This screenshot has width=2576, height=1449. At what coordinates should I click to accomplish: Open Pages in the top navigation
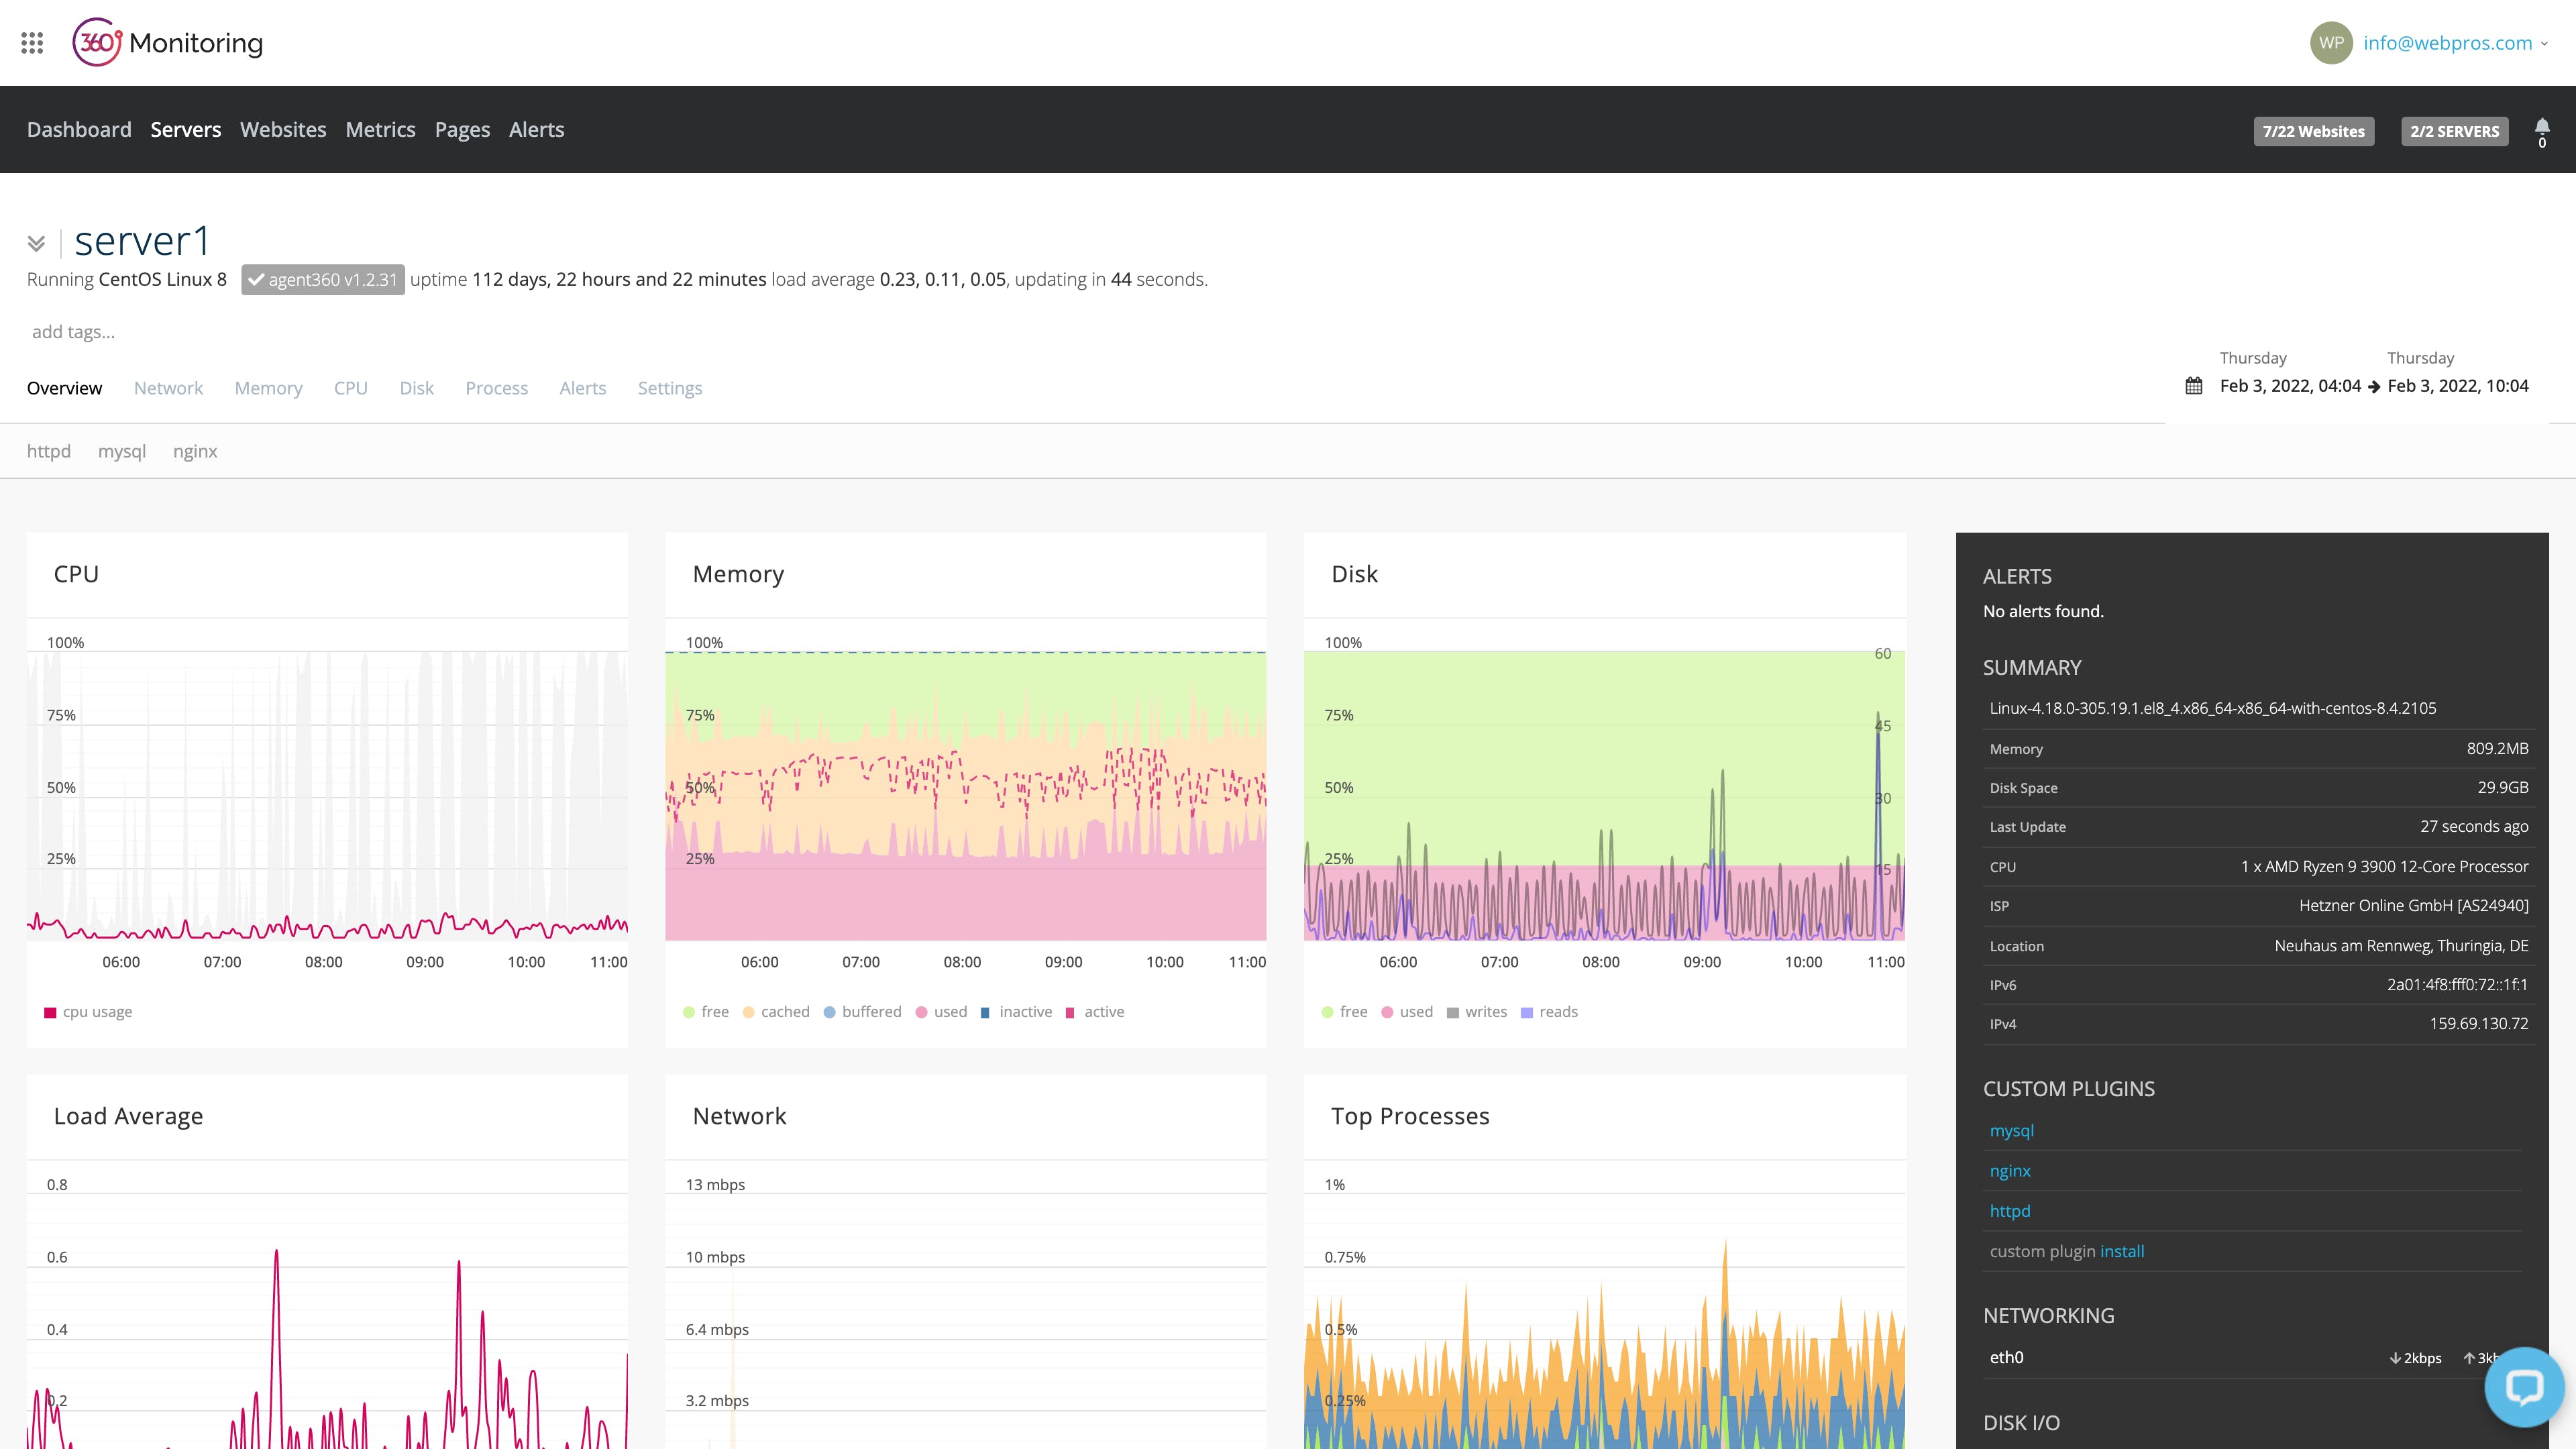point(462,130)
